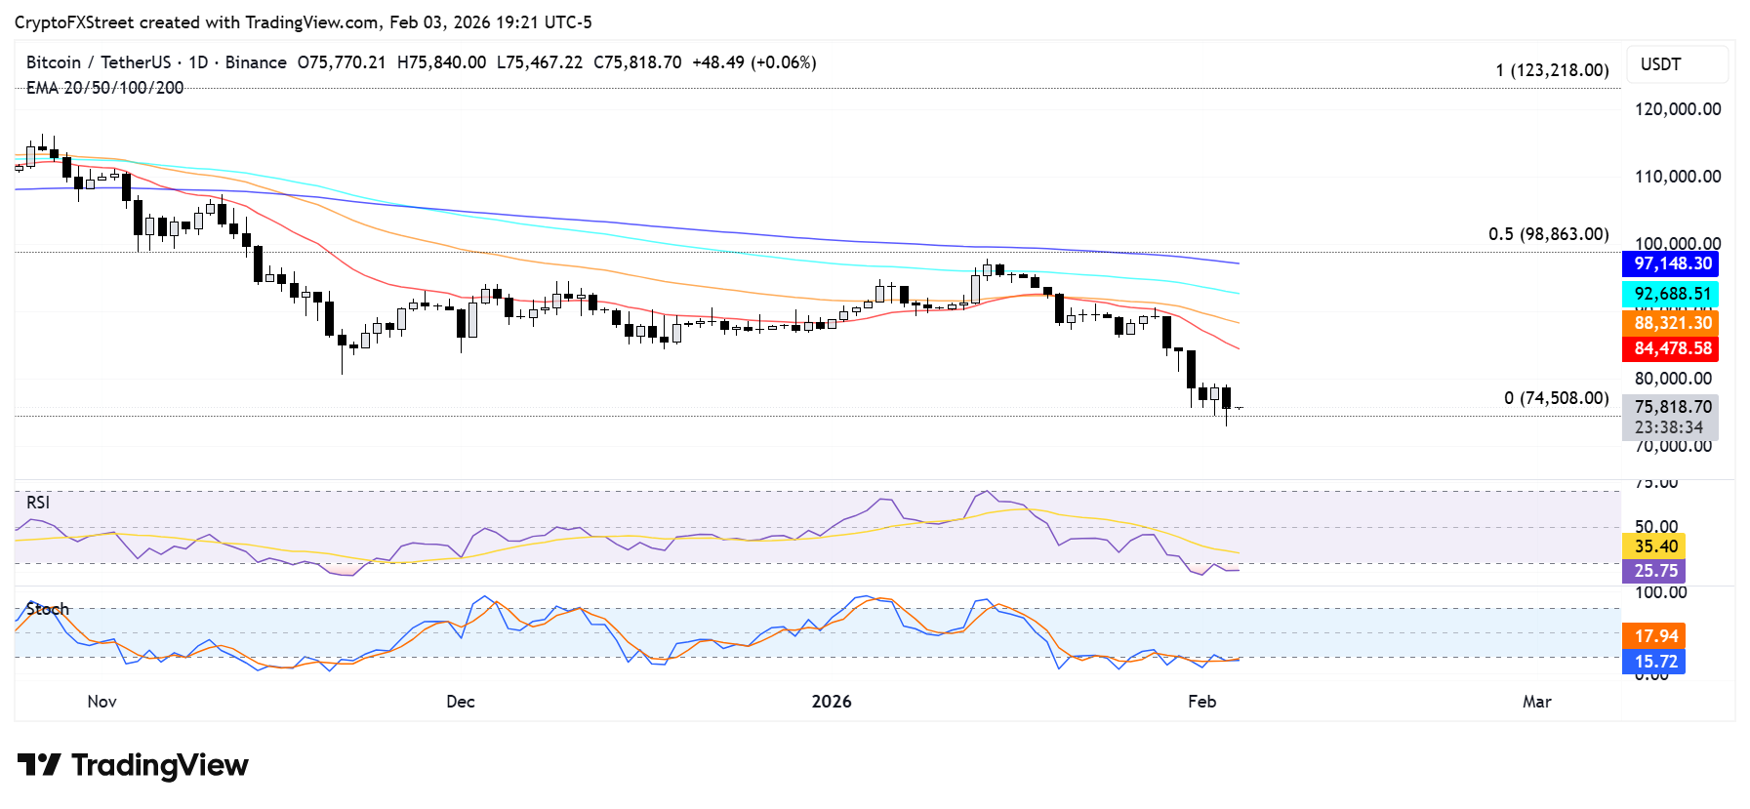Click the current price 75,818.70 label
Screen dimensions: 1750x809
point(1672,407)
